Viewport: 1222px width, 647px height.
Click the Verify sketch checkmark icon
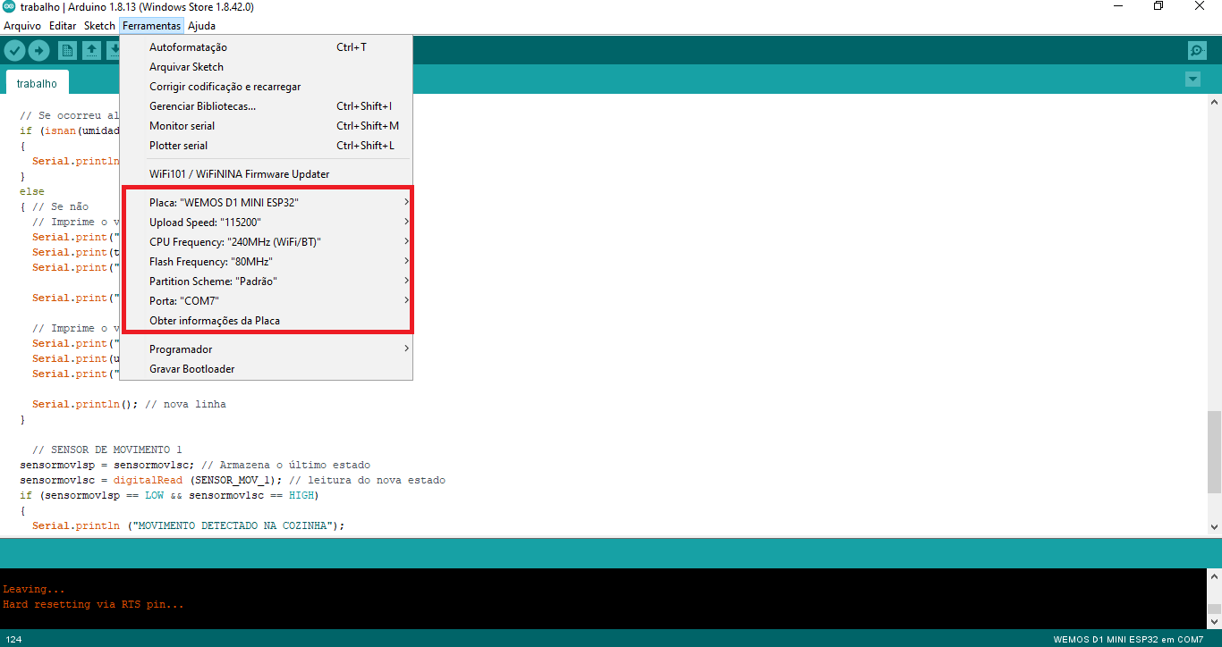[14, 51]
